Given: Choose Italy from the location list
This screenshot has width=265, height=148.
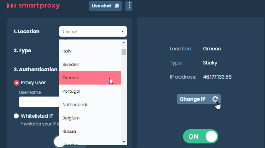Looking at the screenshot, I should 90,51.
